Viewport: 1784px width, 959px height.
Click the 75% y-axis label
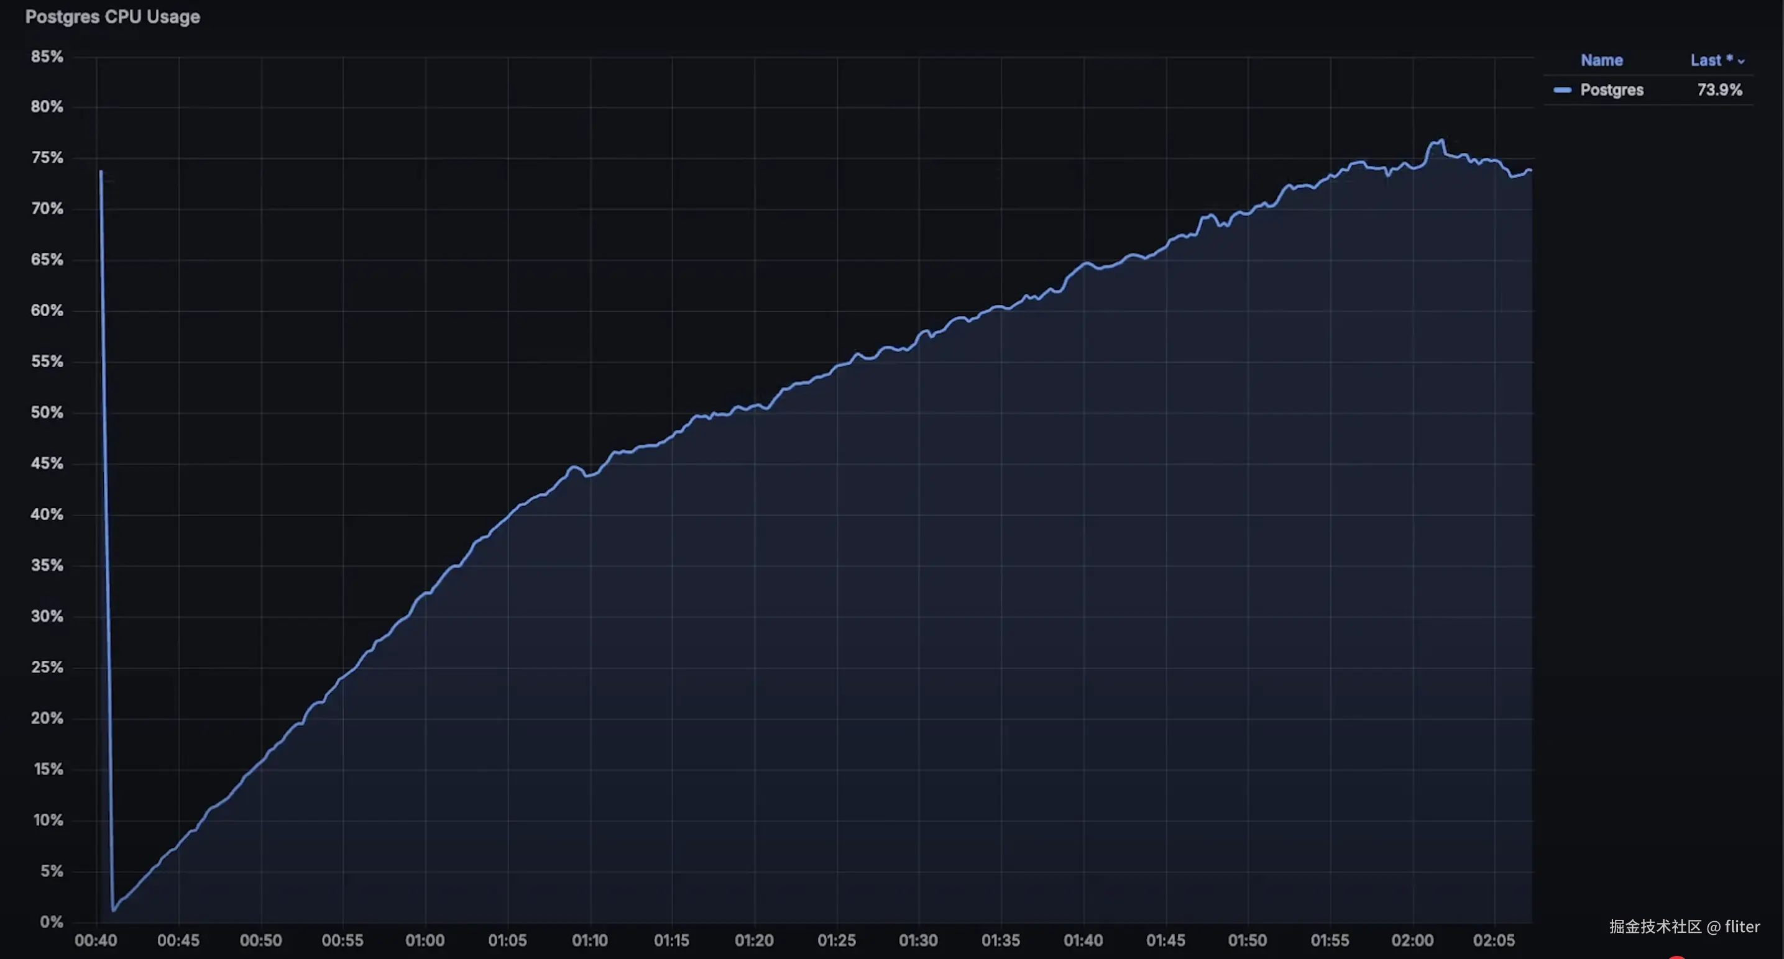pyautogui.click(x=47, y=158)
